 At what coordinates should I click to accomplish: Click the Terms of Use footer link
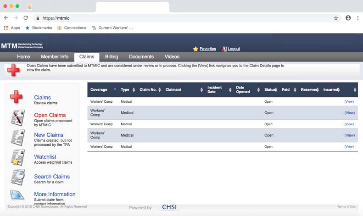tap(346, 206)
